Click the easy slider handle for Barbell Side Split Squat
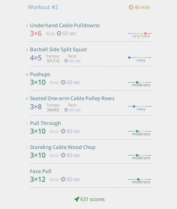Screen dimensions: 177x209 click(129, 58)
